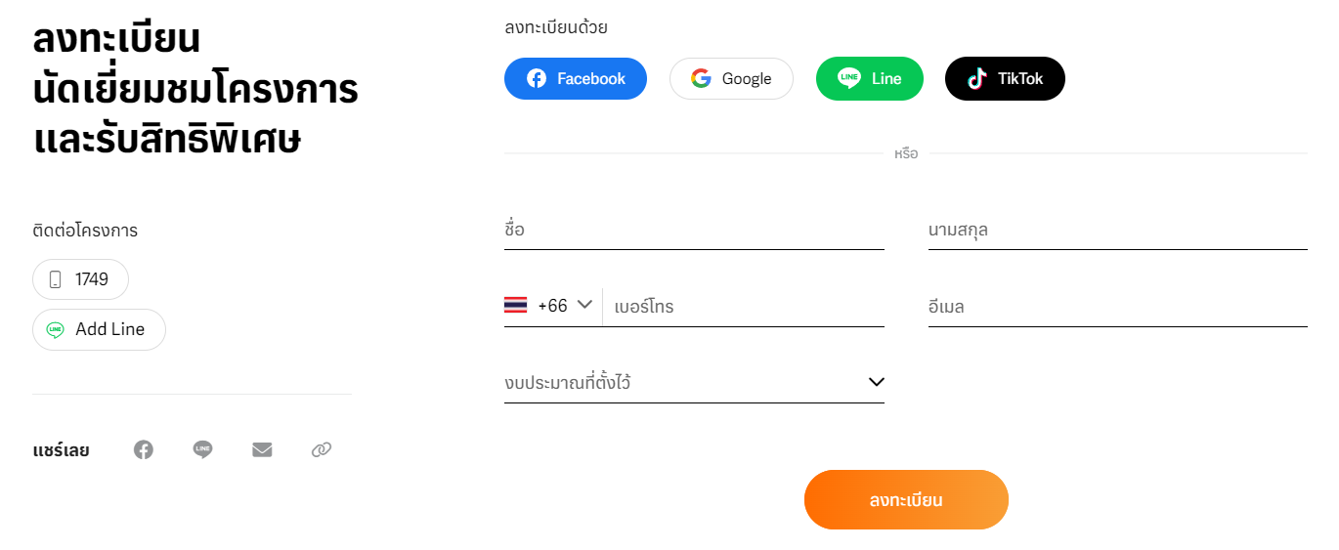Screen dimensions: 1339x550
Task: Click the ชื่อ first name field
Action: point(694,231)
